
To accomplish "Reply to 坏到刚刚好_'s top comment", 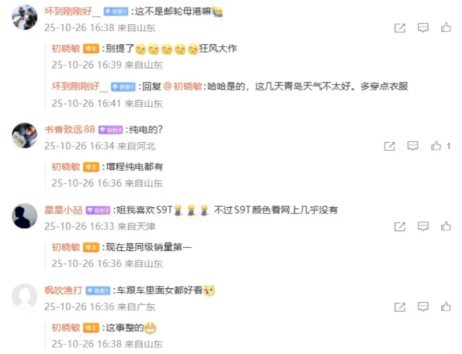I will pyautogui.click(x=423, y=28).
